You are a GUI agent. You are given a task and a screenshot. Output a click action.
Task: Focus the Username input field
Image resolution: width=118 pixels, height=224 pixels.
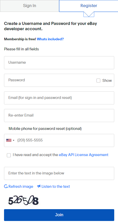coord(59,63)
